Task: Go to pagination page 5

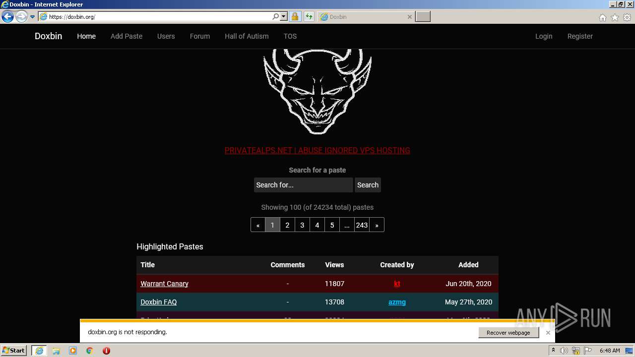Action: [332, 225]
